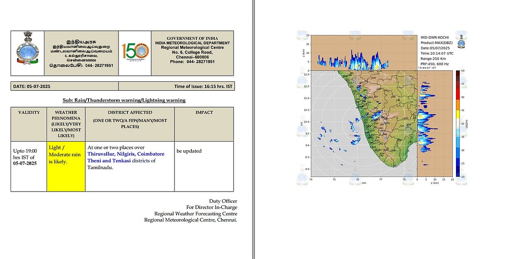Viewport: 508px width, 259px height.
Task: Click the "IMD-DWR-KOCHI" radar product label
Action: coord(435,38)
